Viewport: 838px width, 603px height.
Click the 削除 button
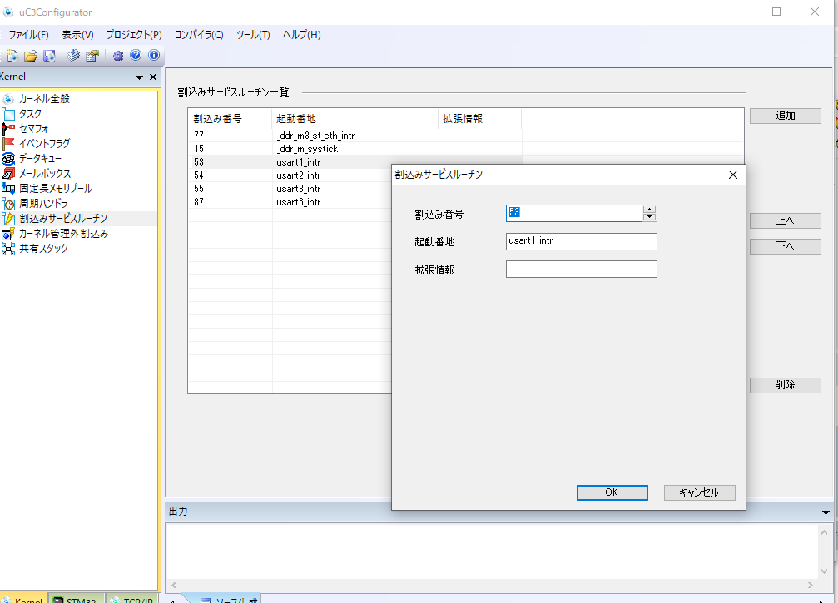[785, 385]
